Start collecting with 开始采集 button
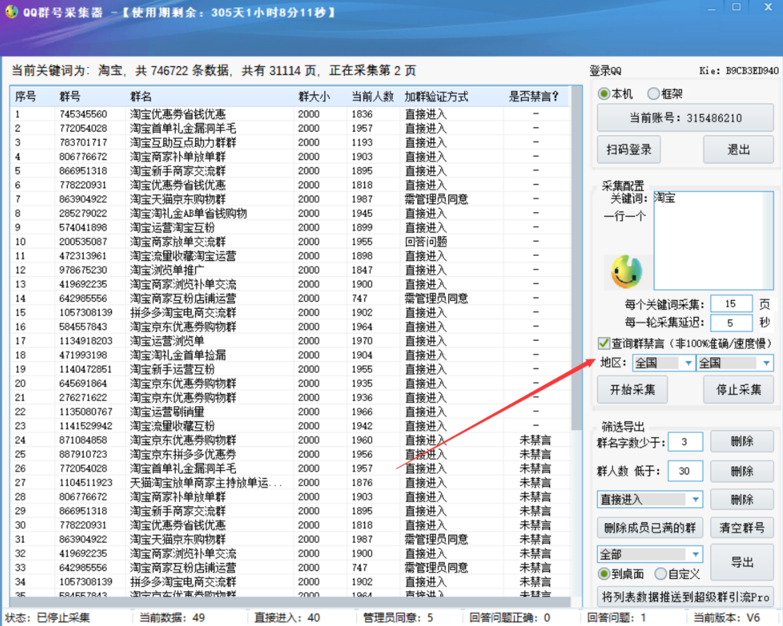The height and width of the screenshot is (626, 783). 632,389
